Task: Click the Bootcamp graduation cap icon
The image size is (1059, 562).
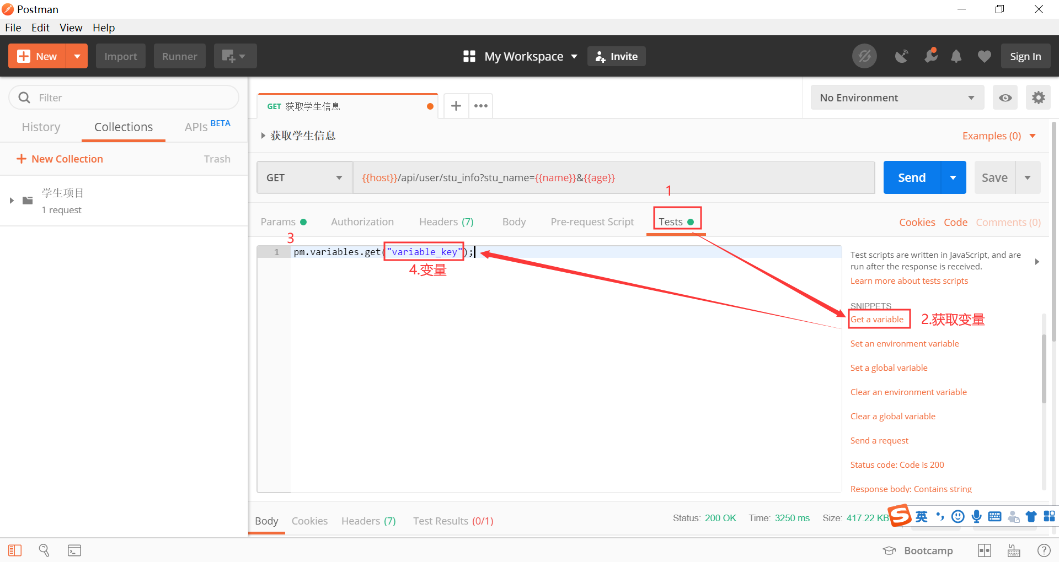Action: pos(889,550)
